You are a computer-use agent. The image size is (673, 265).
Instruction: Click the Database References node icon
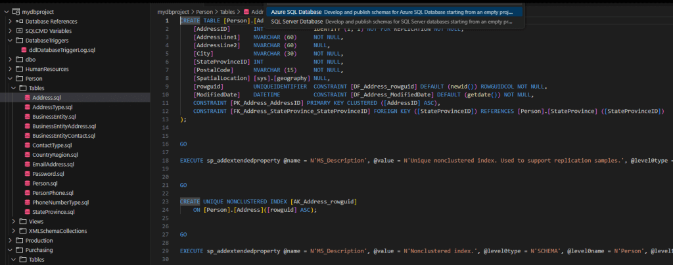tap(19, 22)
